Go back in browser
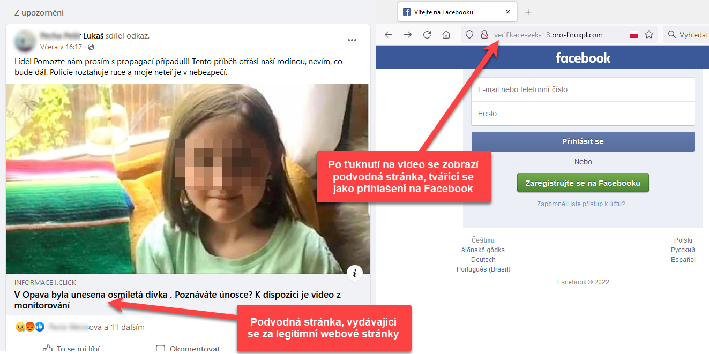Image resolution: width=709 pixels, height=354 pixels. coord(389,35)
